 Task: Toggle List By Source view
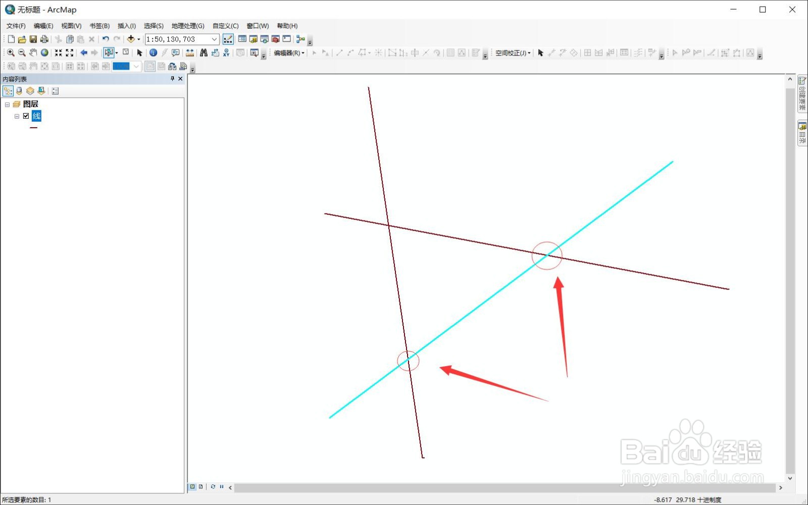19,91
